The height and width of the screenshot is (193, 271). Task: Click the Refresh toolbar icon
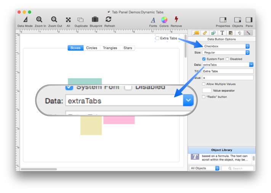pyautogui.click(x=109, y=19)
